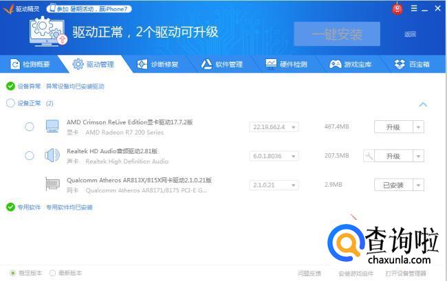The width and height of the screenshot is (447, 281).
Task: Click the Qualcomm Atheros AR8171/8175 PCI-E text
Action: tap(146, 190)
